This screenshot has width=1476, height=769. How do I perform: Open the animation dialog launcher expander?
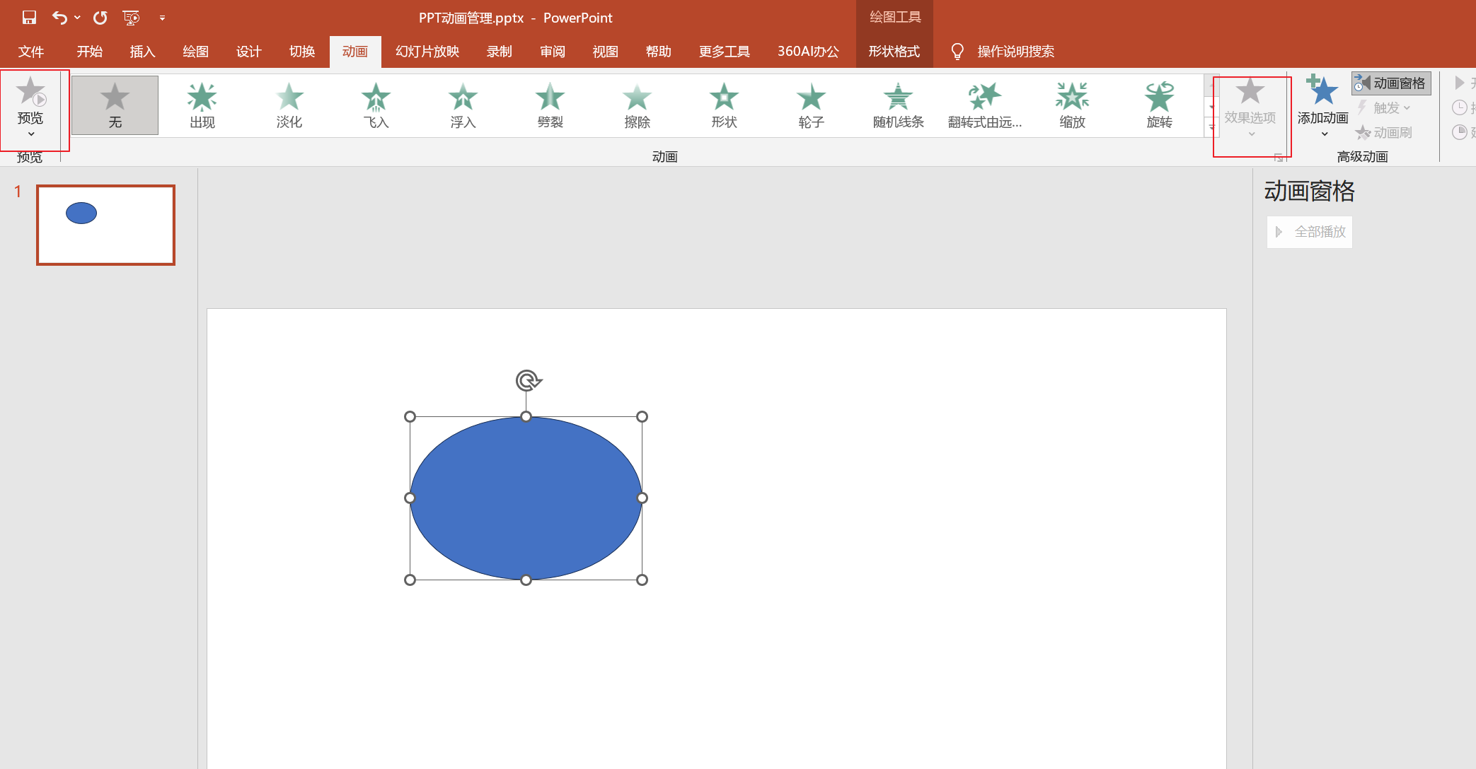point(1278,157)
